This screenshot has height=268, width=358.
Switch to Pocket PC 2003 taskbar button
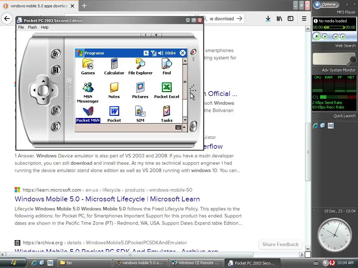click(x=252, y=263)
